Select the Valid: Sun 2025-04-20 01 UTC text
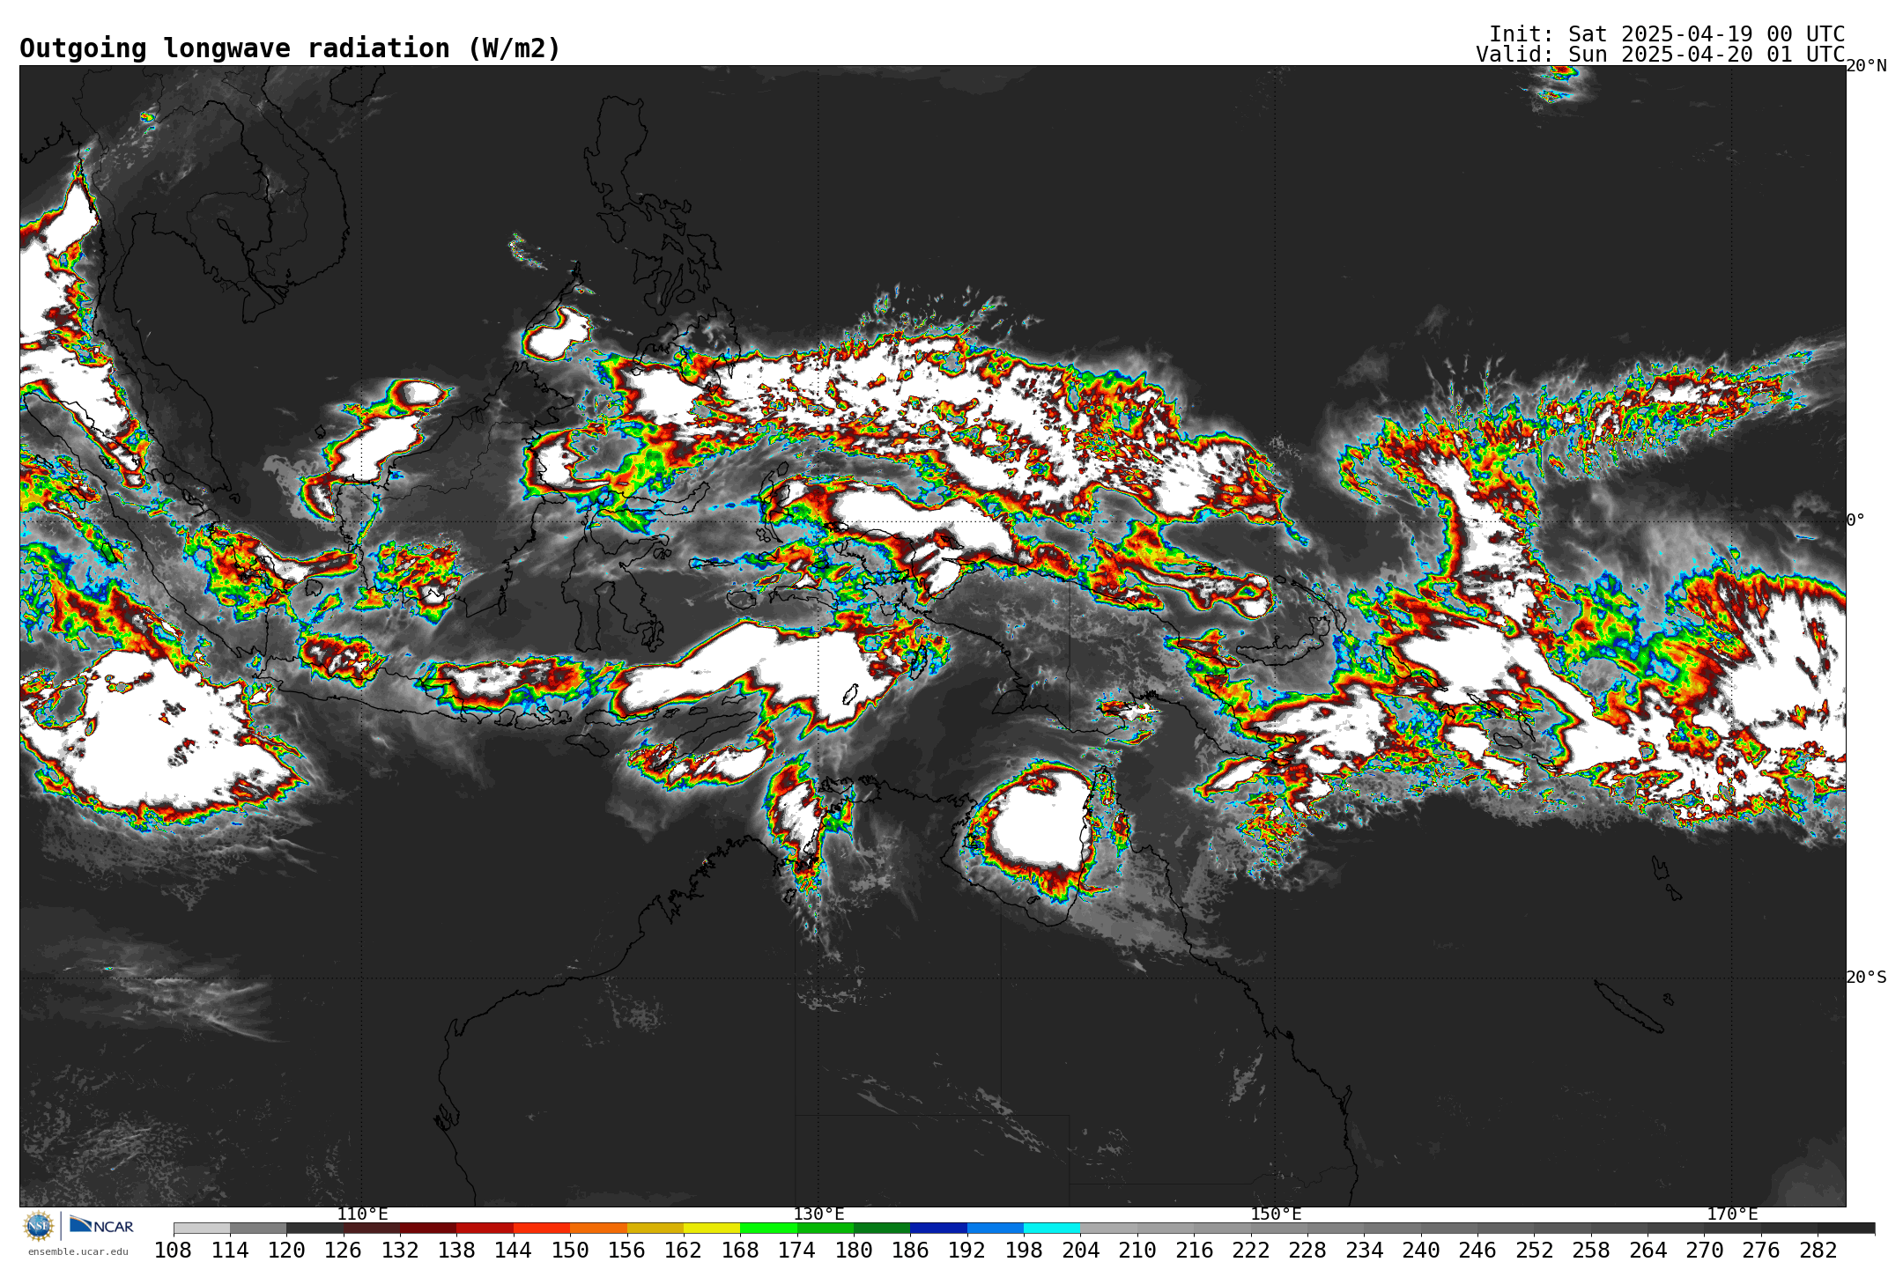 (x=1661, y=54)
